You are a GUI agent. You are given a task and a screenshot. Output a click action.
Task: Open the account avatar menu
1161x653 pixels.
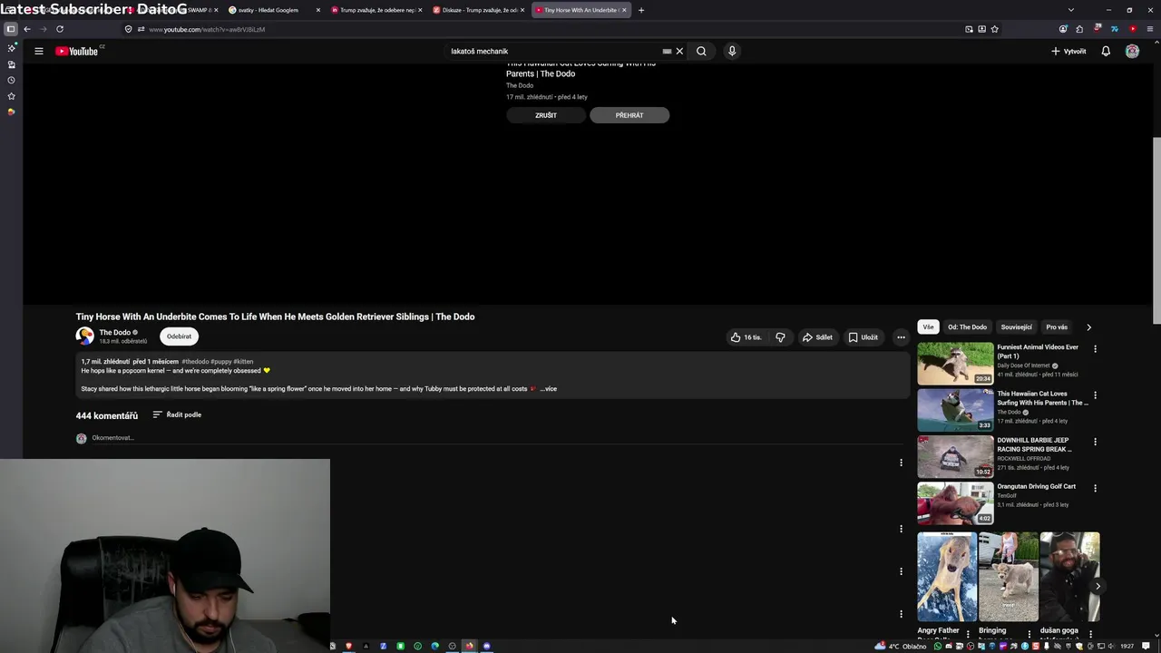[1132, 51]
